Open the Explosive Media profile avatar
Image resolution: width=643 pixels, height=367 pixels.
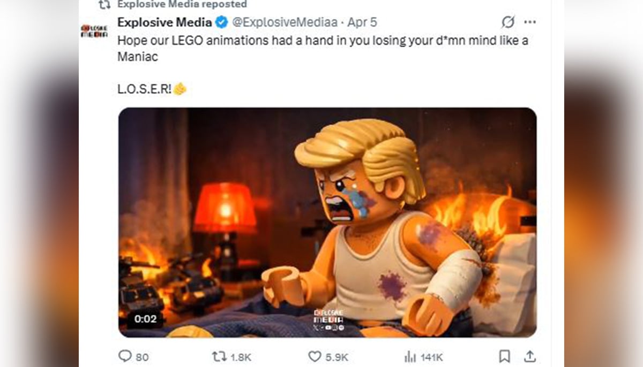[x=94, y=31]
